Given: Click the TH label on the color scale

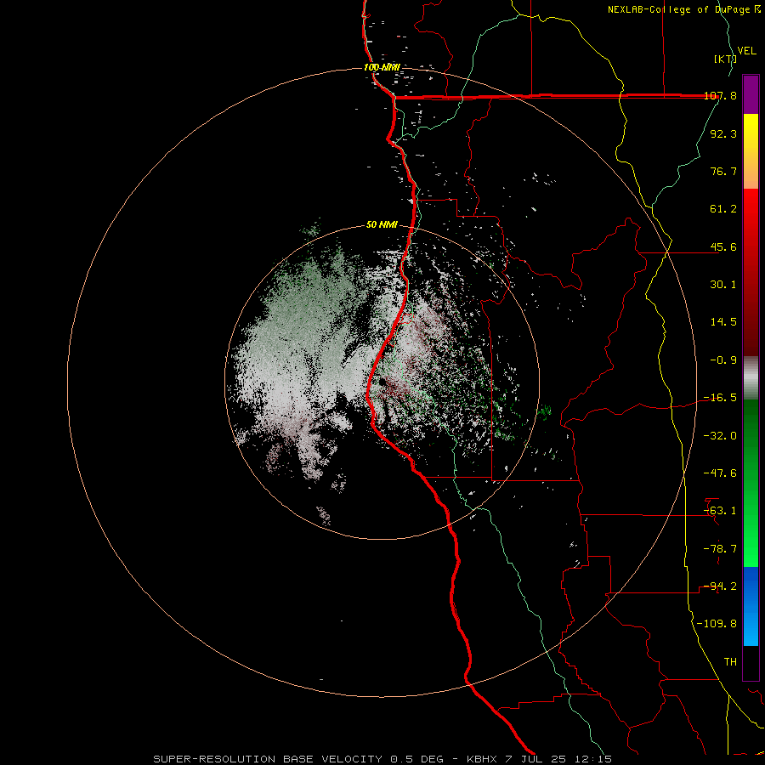Looking at the screenshot, I should tap(730, 662).
